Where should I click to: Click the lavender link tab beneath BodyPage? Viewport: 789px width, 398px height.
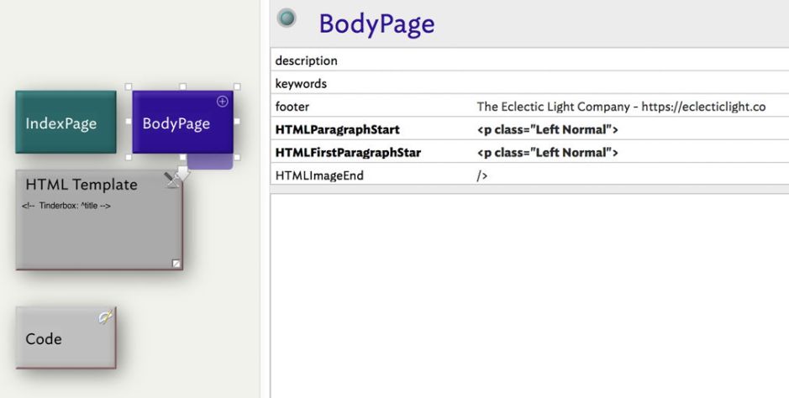[208, 161]
